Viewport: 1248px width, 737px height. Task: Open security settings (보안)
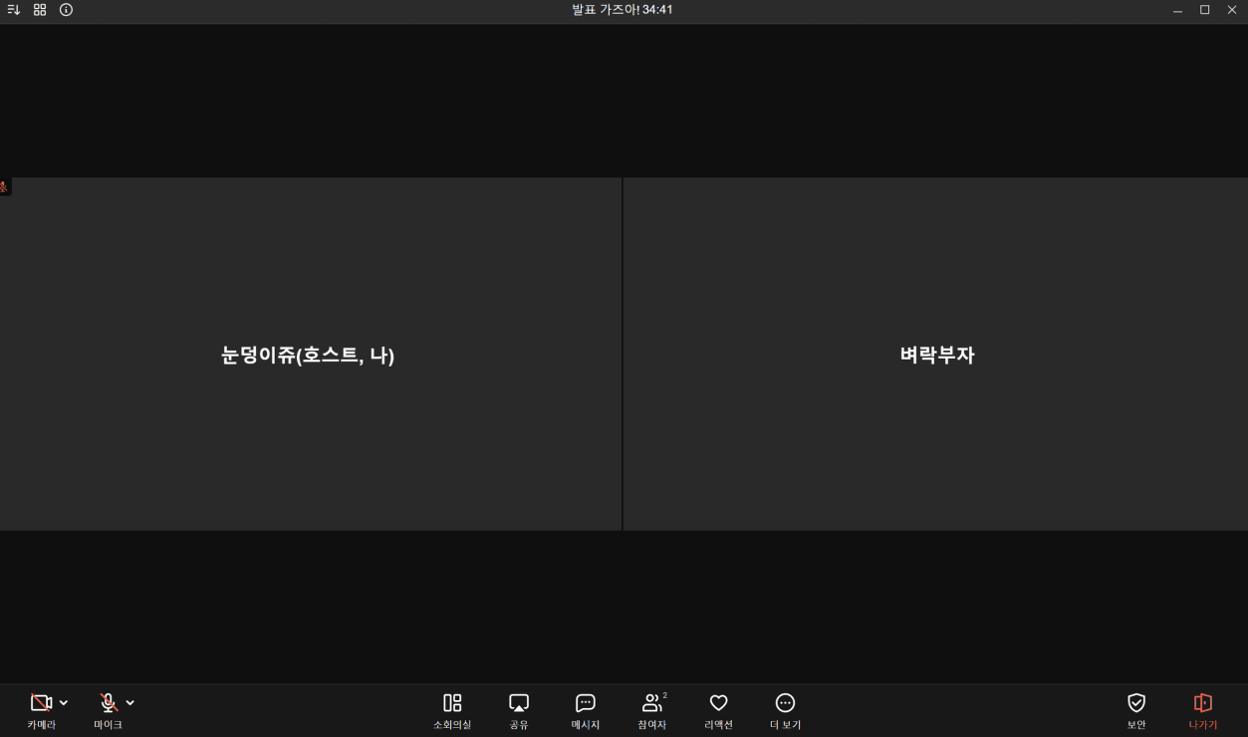point(1136,711)
